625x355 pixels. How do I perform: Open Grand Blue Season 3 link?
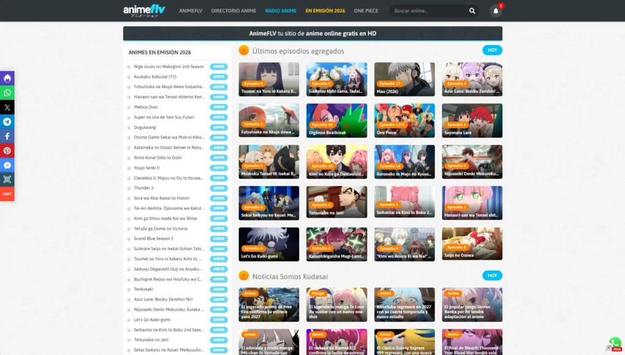[x=153, y=238]
